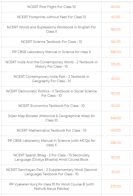This screenshot has width=133, height=196.
Task: Click the 140.00 Mathematics Textbook price
Action: click(116, 131)
